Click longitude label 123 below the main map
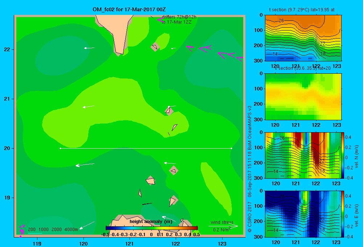 point(222,243)
